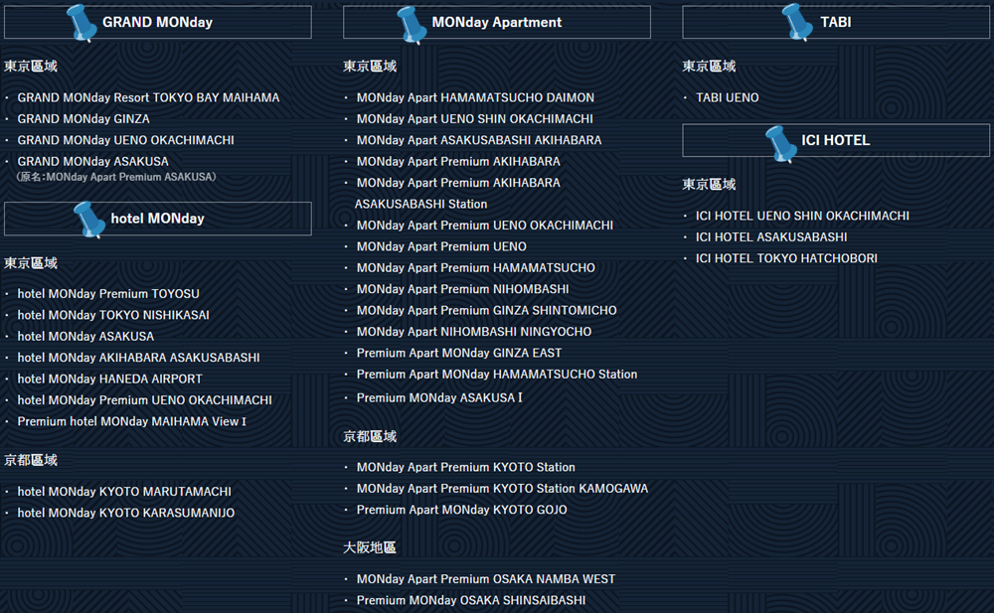
Task: Open MONday Apart Premium NIHOMBASHI
Action: pos(463,289)
